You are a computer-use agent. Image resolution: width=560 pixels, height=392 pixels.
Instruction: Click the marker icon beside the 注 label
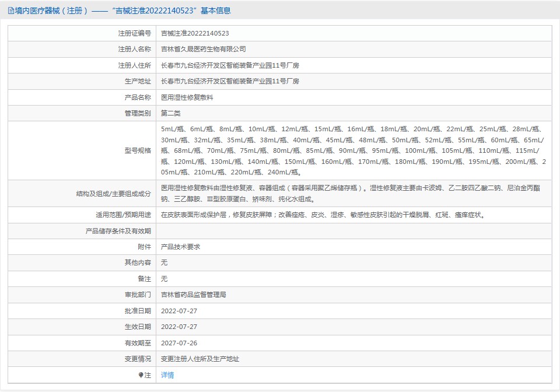pyautogui.click(x=141, y=375)
